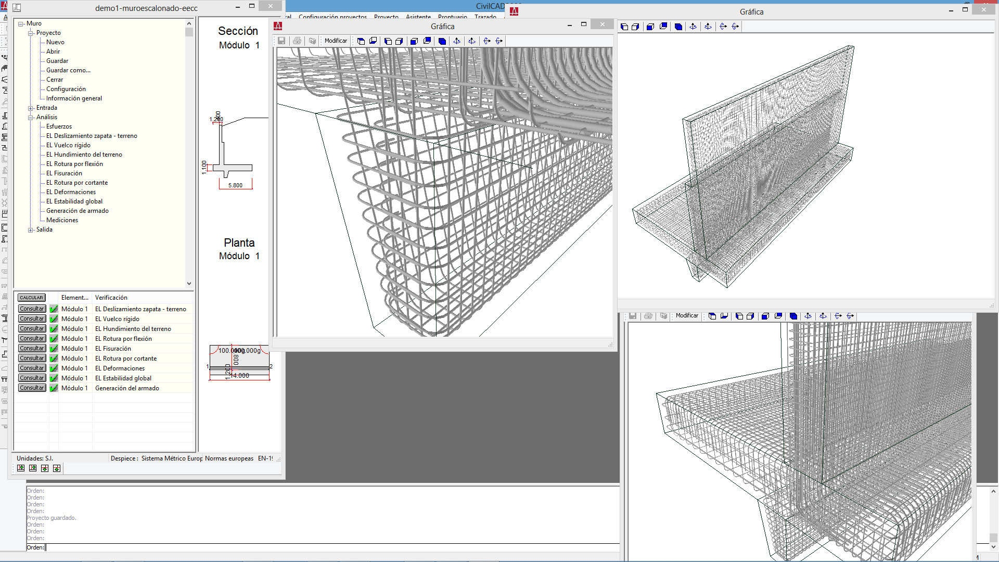Collapse the Proyecto tree node
The height and width of the screenshot is (562, 999).
coord(31,33)
